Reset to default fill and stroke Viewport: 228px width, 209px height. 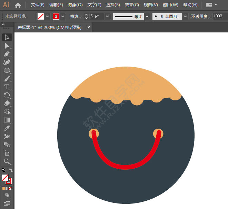3,170
